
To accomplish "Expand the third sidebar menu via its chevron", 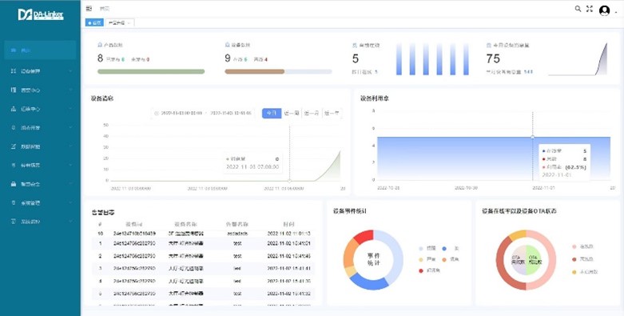I will [x=70, y=90].
